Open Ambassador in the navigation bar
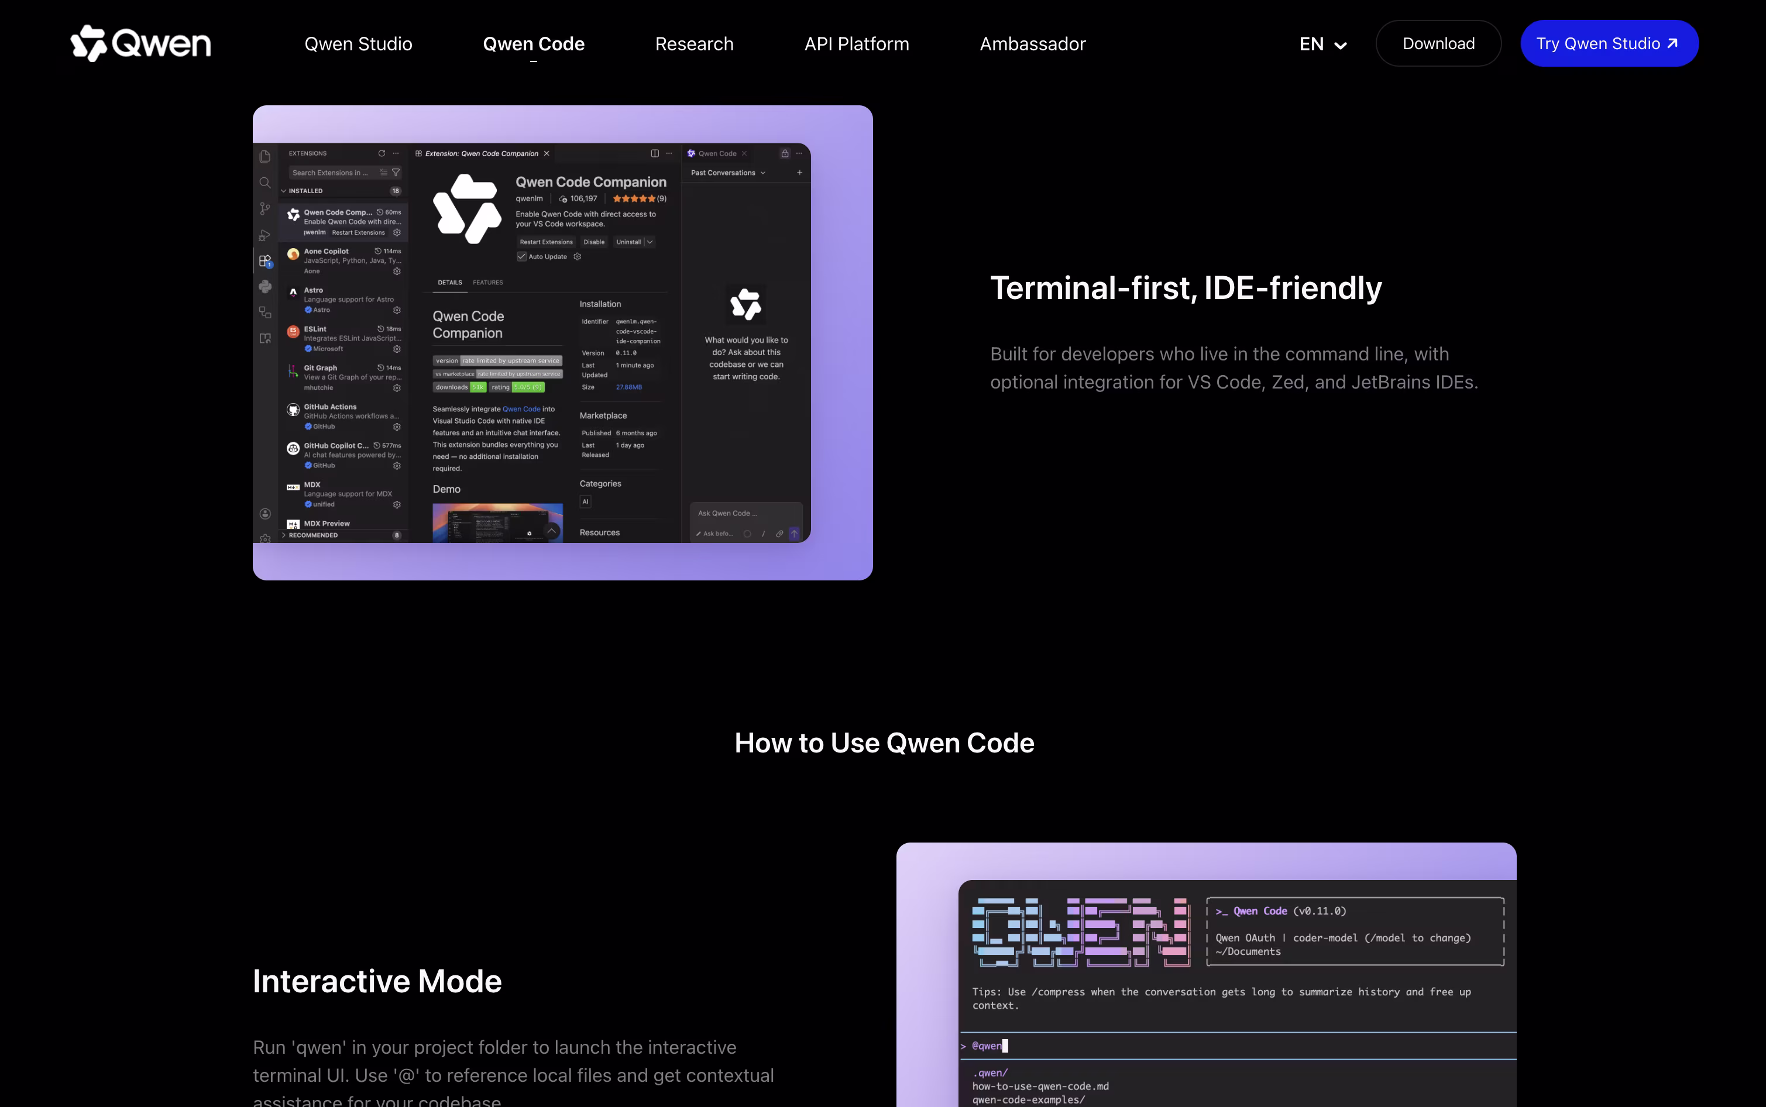 click(x=1032, y=44)
